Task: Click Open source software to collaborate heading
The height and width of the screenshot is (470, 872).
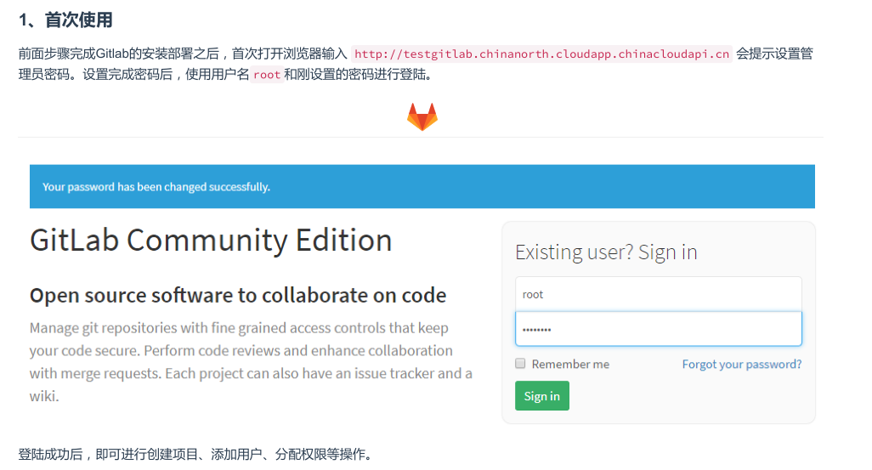Action: point(238,296)
